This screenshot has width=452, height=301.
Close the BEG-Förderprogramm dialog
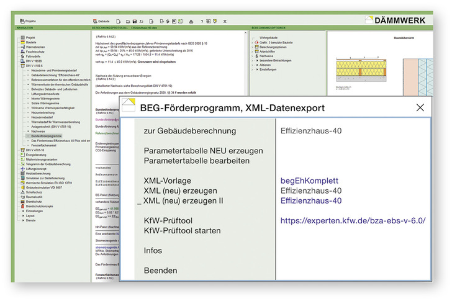(x=420, y=107)
